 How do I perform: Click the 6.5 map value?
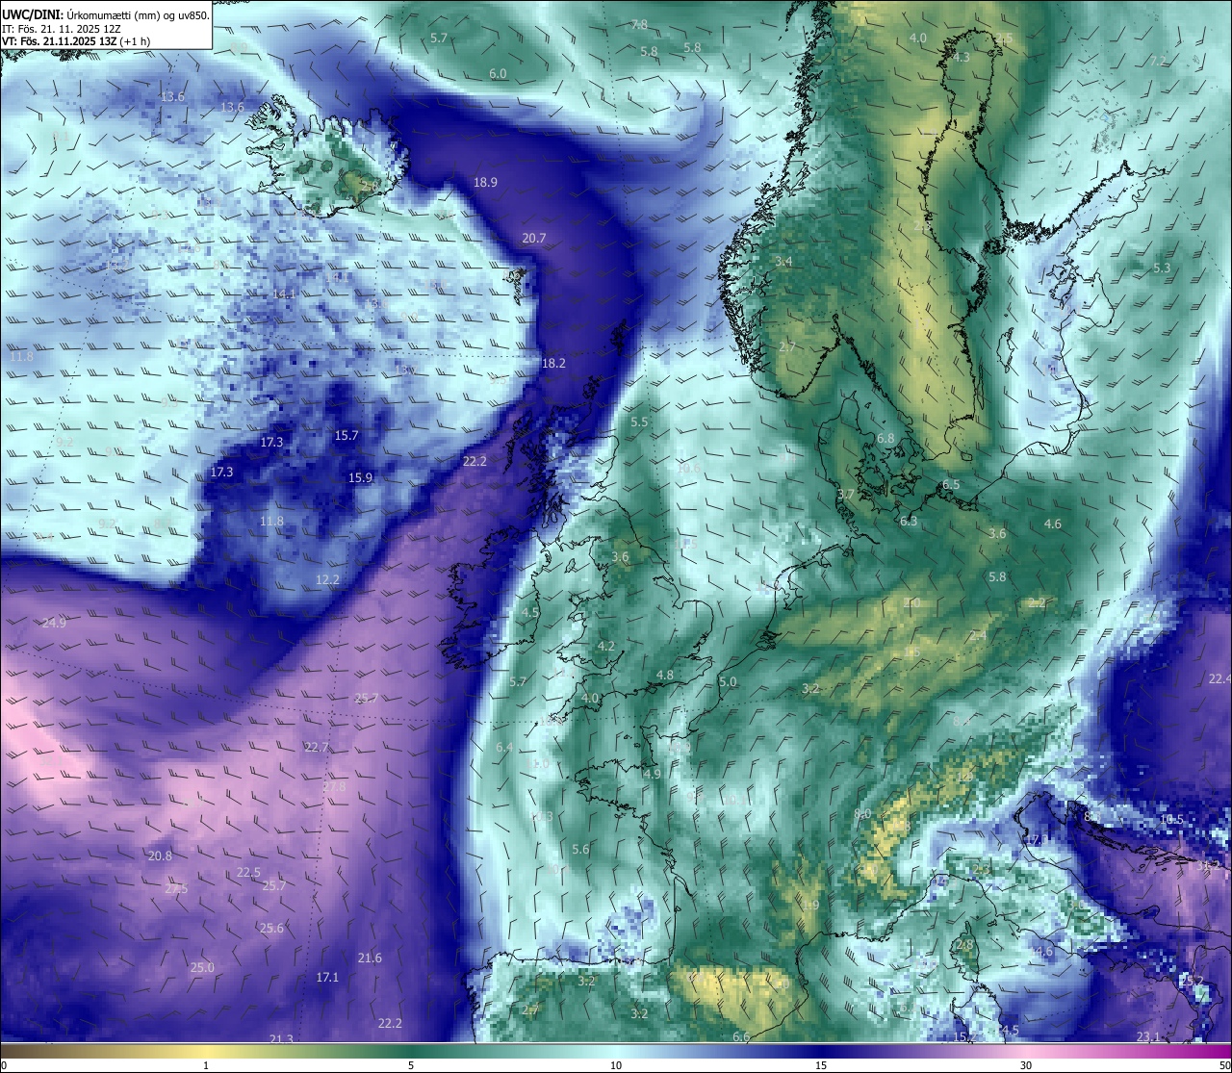tap(951, 484)
